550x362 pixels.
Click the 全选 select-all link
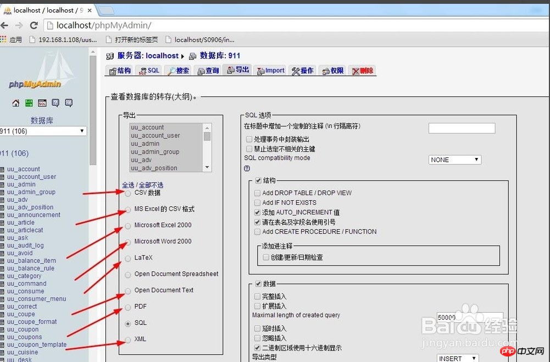point(128,185)
